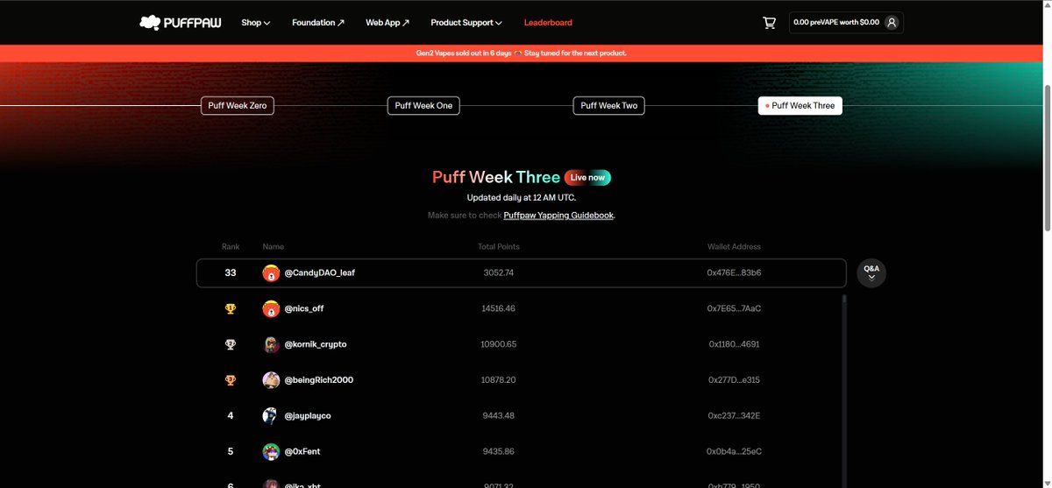Click rank number 5
The image size is (1052, 488).
(x=231, y=452)
